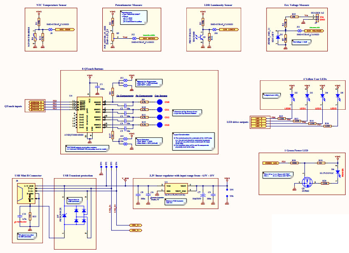Select the green power LED D6 symbol
349x253 pixels.
coord(338,172)
